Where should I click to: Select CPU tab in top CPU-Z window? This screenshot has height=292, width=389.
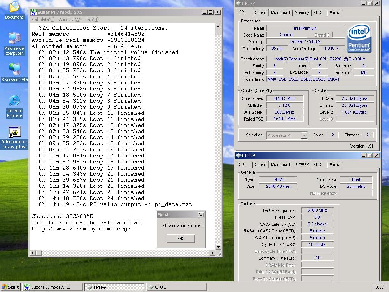tap(243, 12)
